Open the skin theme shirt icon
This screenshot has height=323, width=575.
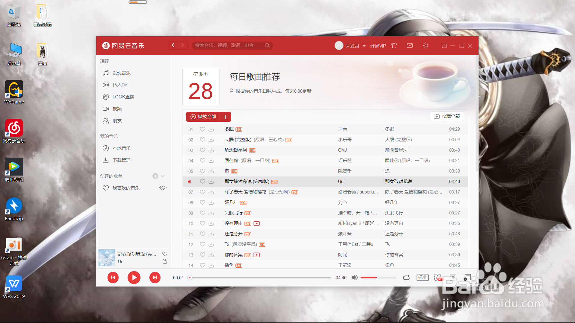(x=394, y=45)
